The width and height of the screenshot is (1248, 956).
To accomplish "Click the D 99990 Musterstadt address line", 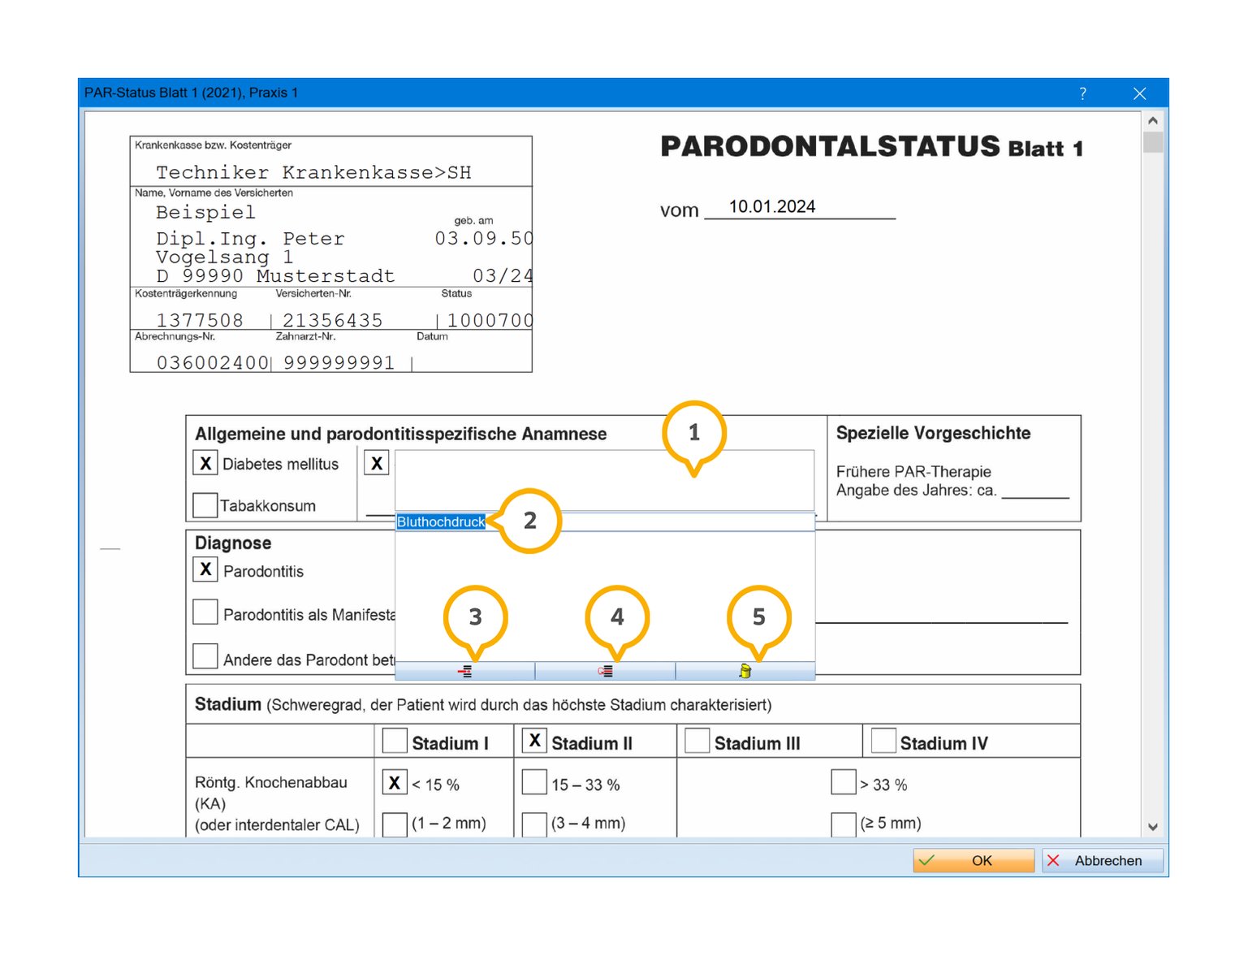I will (x=275, y=276).
